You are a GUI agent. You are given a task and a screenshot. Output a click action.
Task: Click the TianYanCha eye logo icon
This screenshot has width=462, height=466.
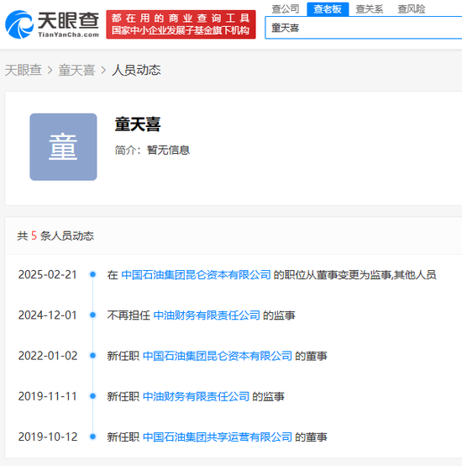[19, 24]
